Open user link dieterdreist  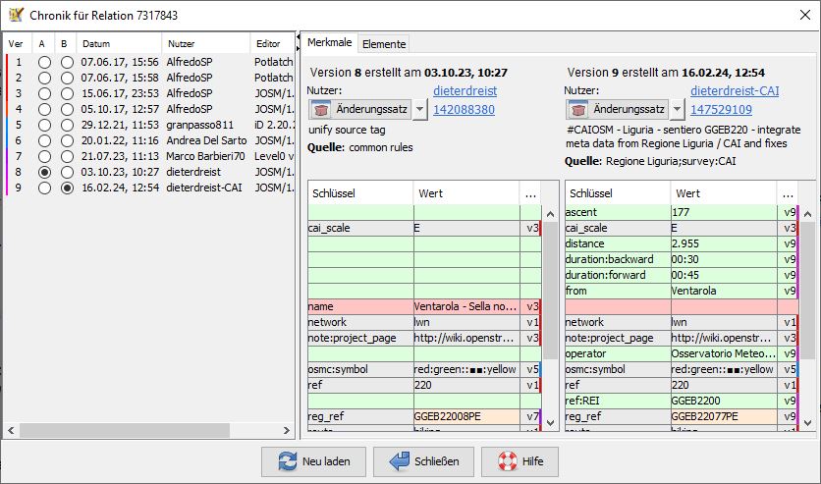point(465,91)
